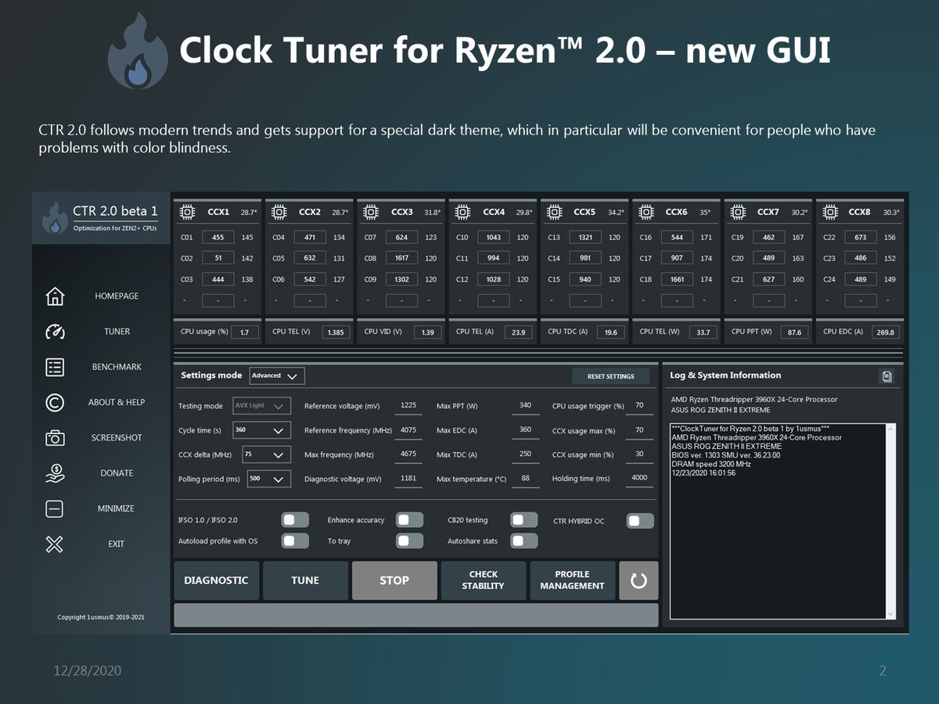Toggle the IFSO 1.0 / IFSO 2.0 switch
Screen dimensions: 939x704
pos(295,519)
